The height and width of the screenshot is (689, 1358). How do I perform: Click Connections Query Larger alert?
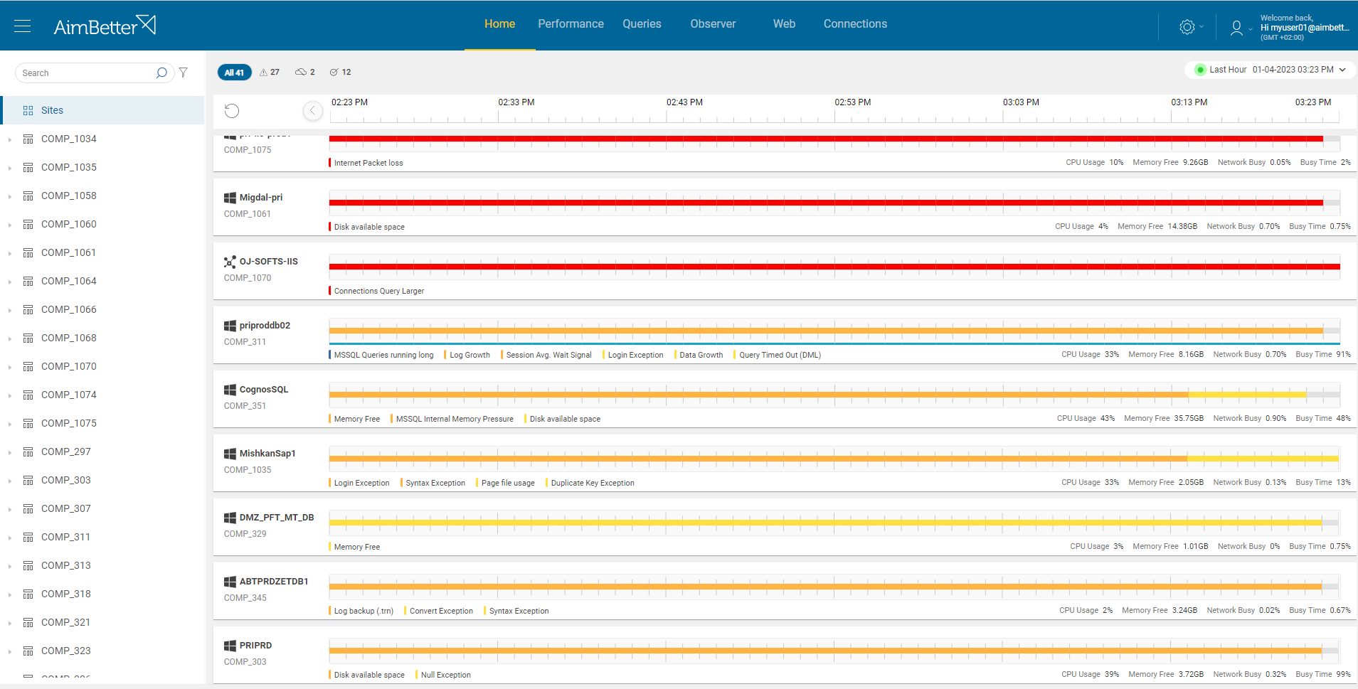[378, 291]
